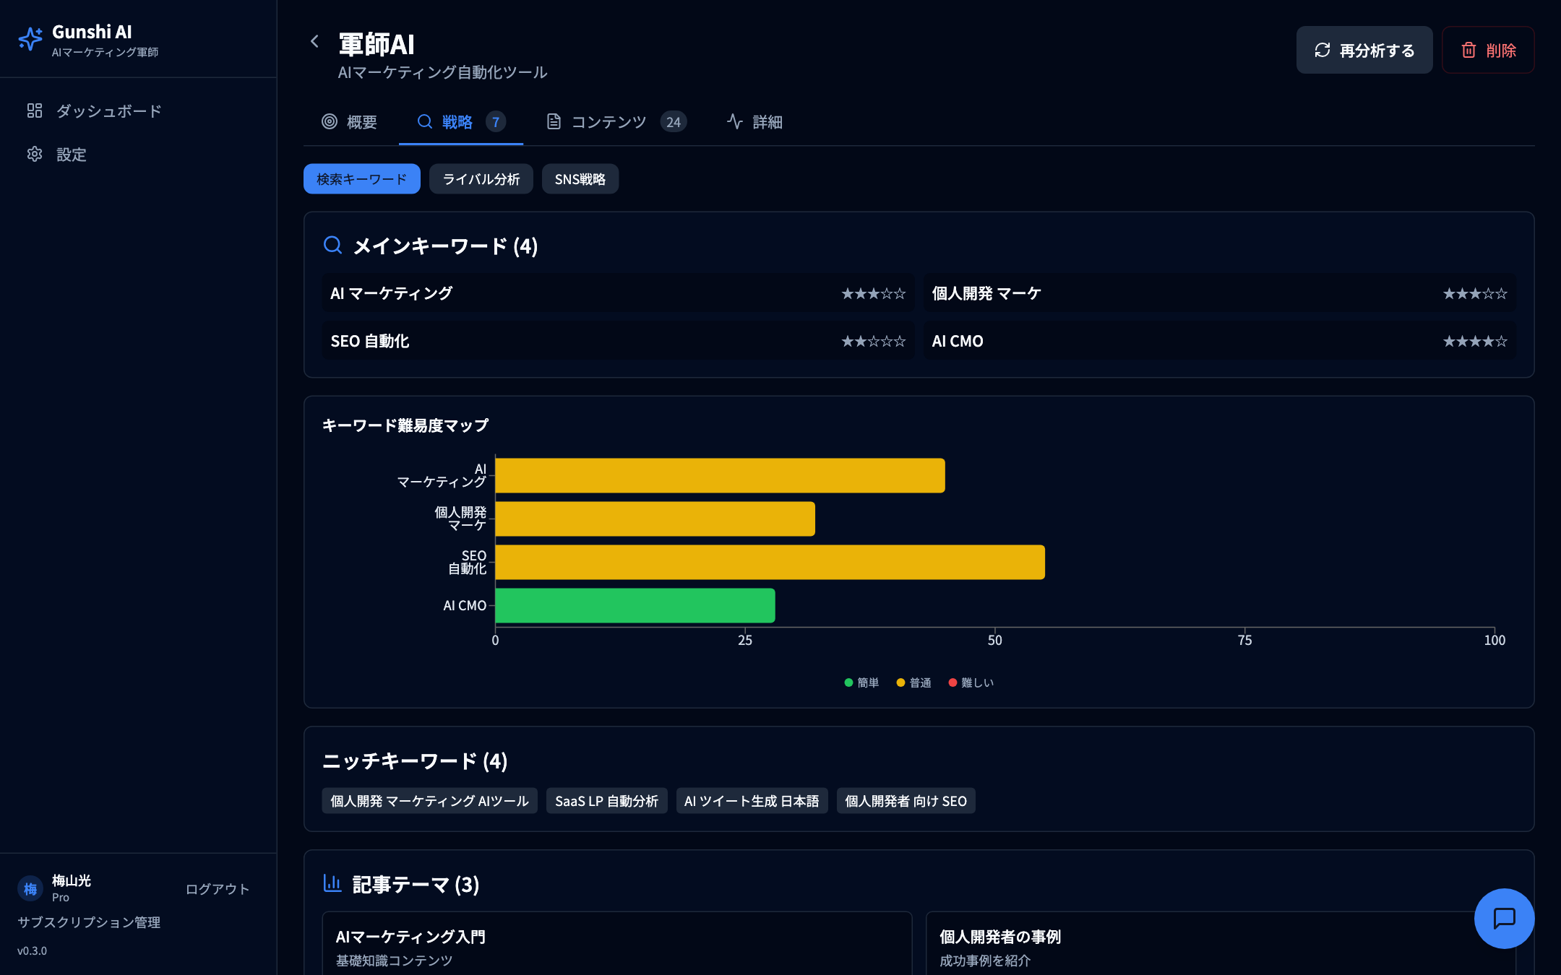The image size is (1561, 975).
Task: Enable the SNS戦略 filter
Action: tap(580, 178)
